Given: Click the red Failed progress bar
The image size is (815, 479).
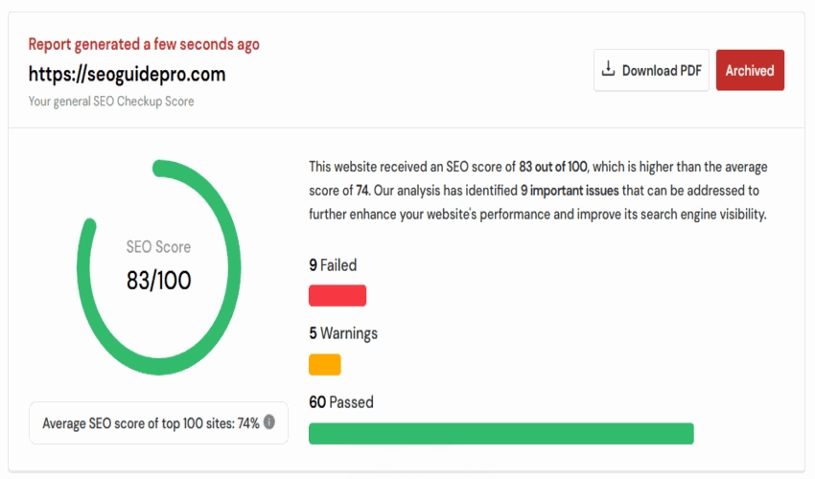Looking at the screenshot, I should click(337, 295).
